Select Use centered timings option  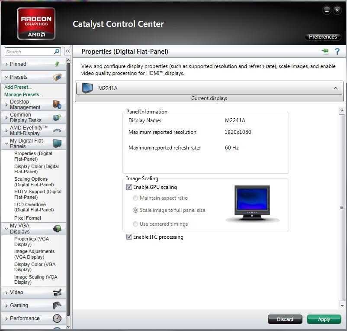click(x=135, y=224)
